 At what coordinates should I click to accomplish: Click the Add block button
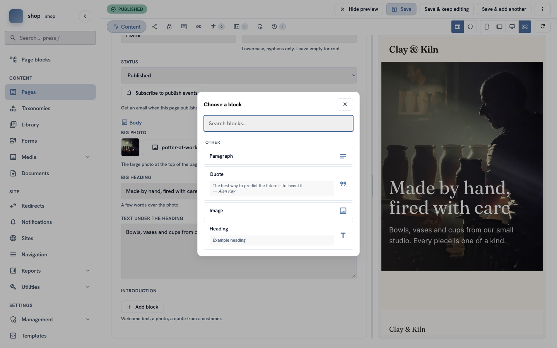142,307
